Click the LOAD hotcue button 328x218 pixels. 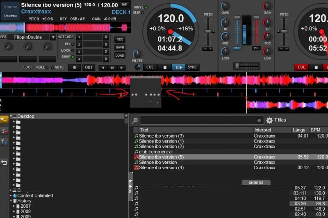pos(120,55)
